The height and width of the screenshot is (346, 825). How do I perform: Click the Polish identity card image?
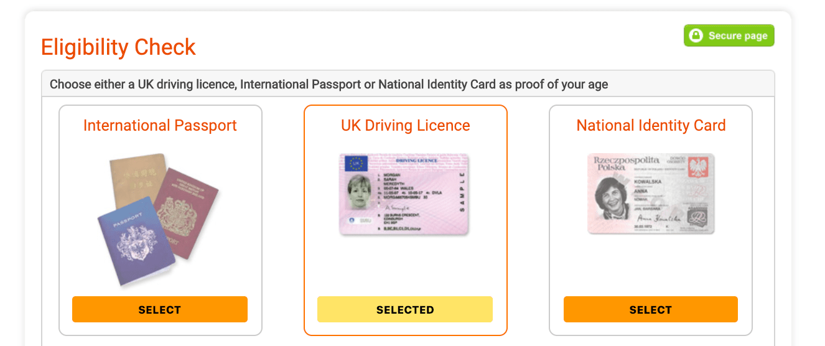tap(651, 194)
